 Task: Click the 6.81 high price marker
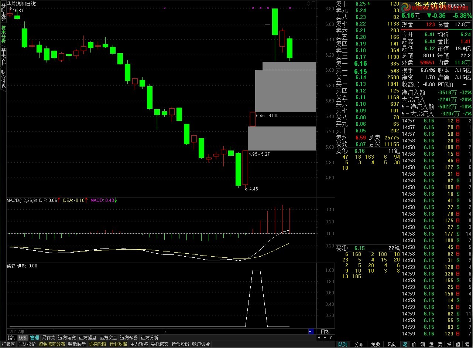pos(19,11)
